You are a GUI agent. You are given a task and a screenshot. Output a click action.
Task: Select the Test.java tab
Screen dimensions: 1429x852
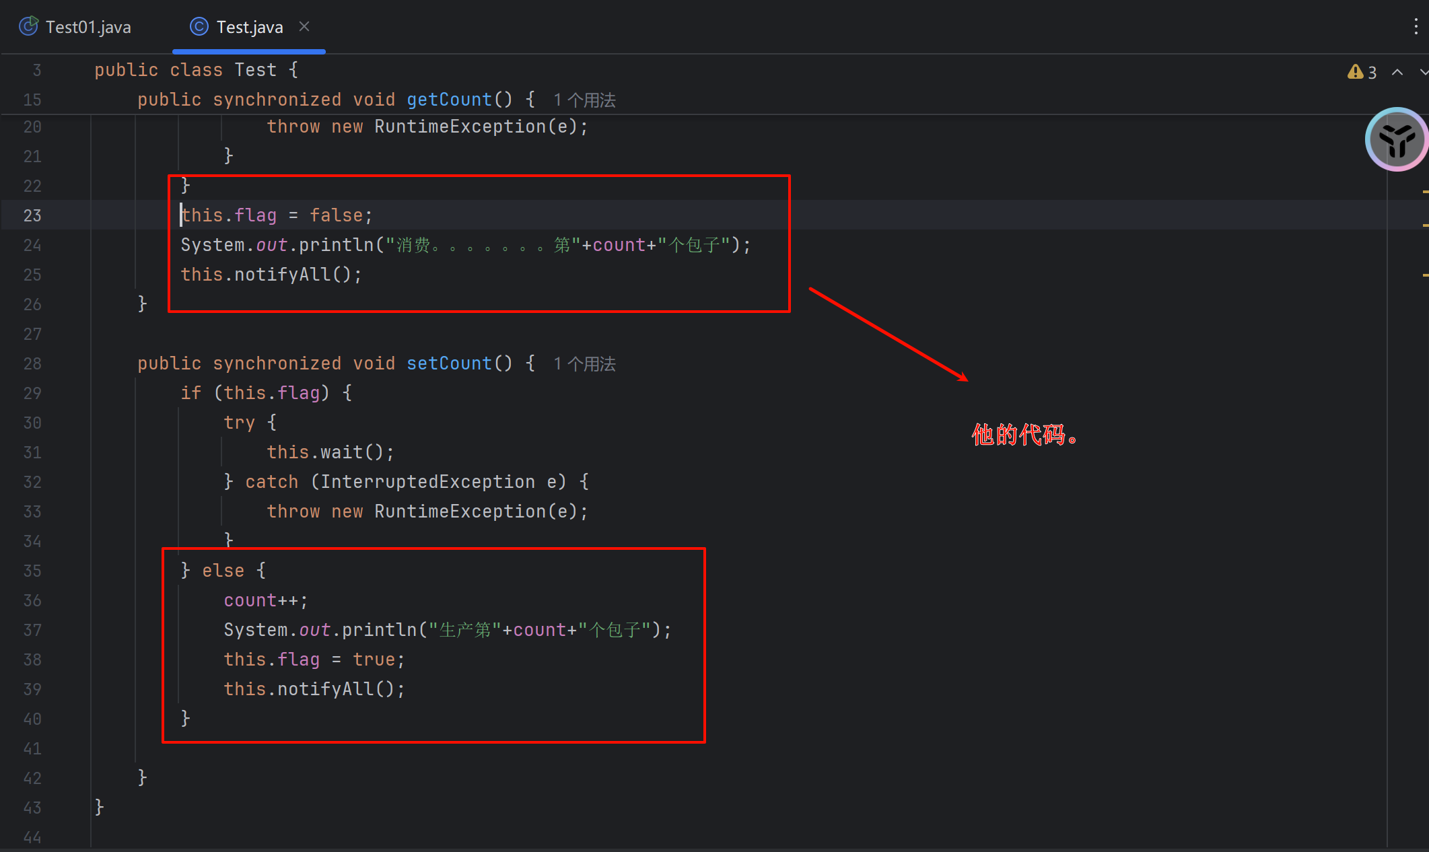[x=249, y=27]
